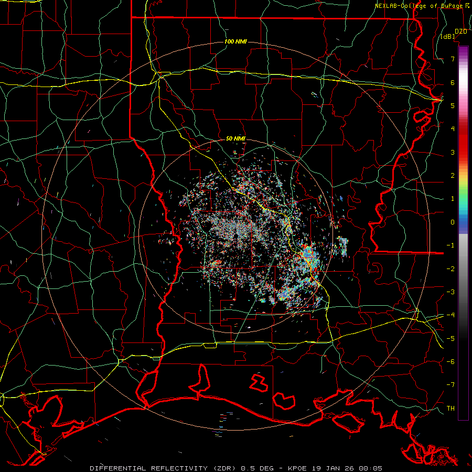Click the -3 tick on color scale
Viewport: 472px width, 472px height.
[x=450, y=292]
